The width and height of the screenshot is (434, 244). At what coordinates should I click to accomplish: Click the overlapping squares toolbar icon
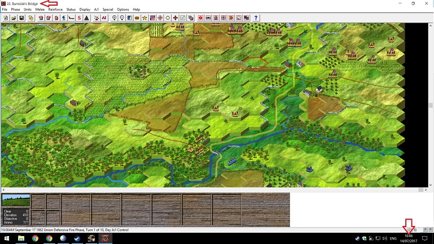click(x=190, y=18)
